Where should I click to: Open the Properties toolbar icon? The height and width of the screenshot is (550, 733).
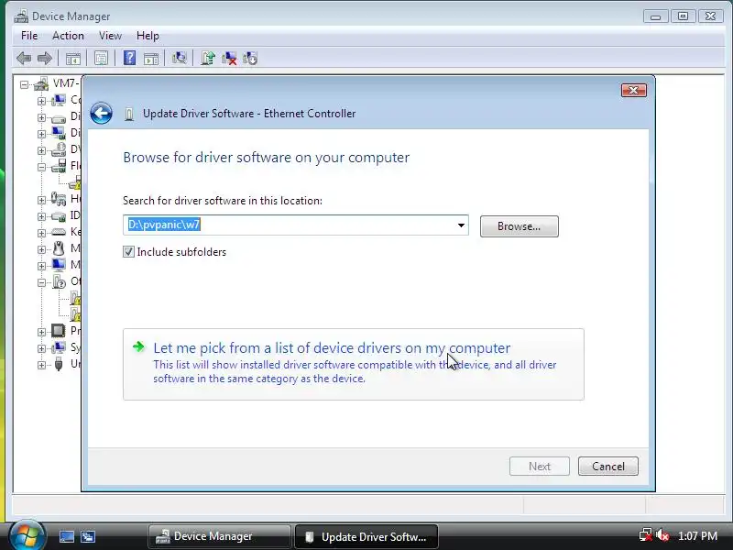pyautogui.click(x=101, y=59)
